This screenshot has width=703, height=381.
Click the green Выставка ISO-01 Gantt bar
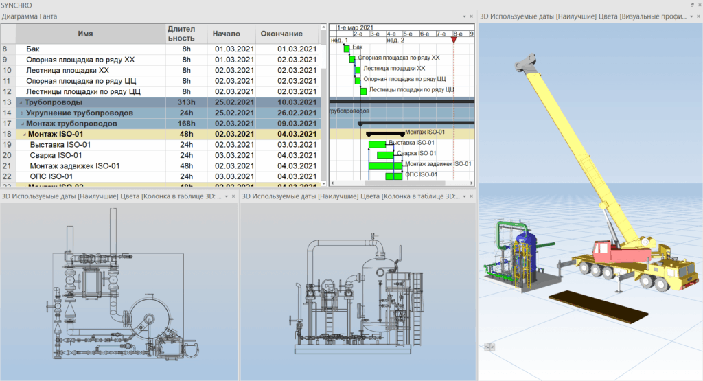coord(377,144)
